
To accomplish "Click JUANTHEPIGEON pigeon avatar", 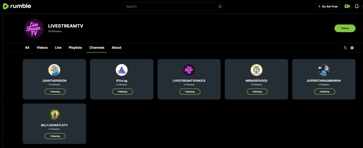I will (54, 70).
